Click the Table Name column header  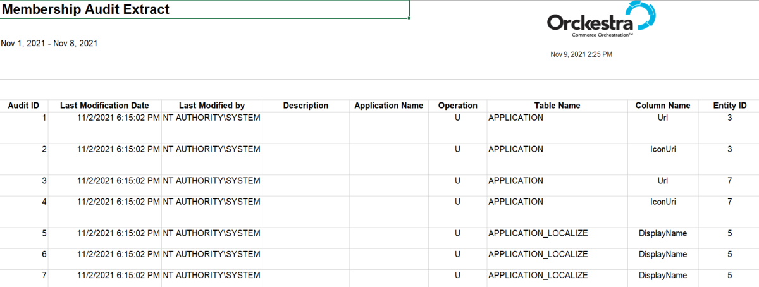[x=557, y=106]
